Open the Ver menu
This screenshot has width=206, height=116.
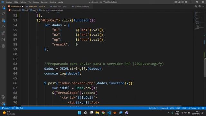pyautogui.click(x=30, y=2)
